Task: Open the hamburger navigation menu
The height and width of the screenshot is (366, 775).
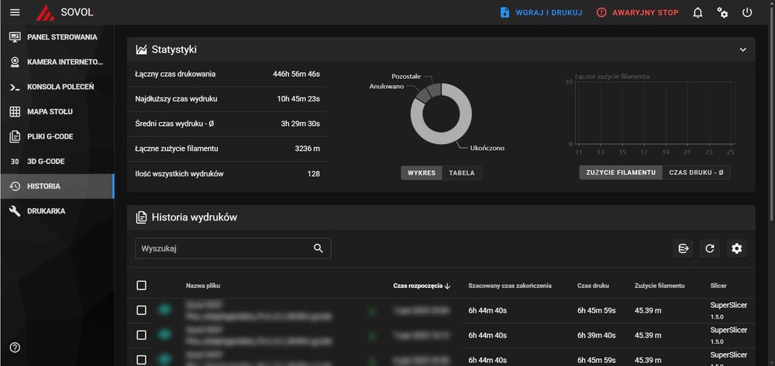Action: tap(15, 12)
